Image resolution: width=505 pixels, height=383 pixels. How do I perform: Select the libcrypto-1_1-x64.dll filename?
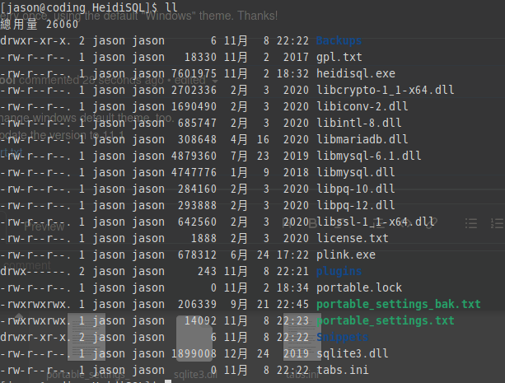click(386, 90)
